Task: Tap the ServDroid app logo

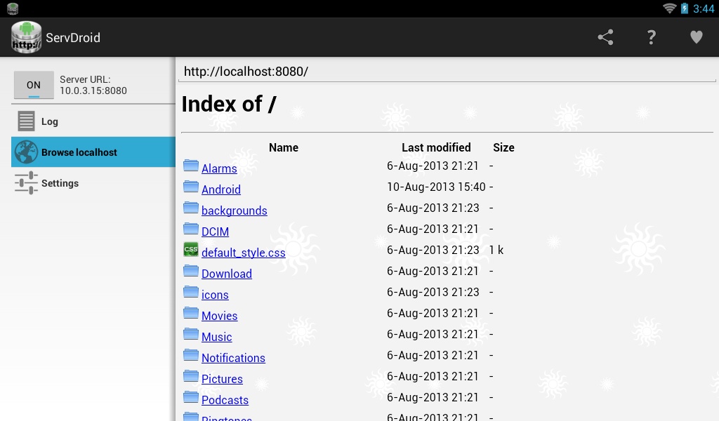Action: 26,37
